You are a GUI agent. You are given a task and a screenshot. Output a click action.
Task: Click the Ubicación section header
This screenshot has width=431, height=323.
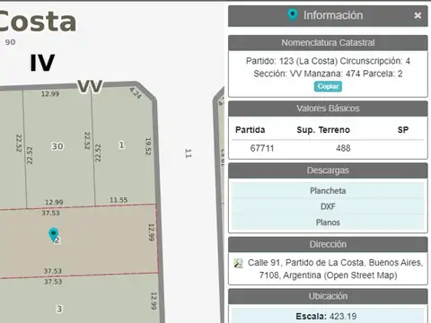[x=328, y=296]
